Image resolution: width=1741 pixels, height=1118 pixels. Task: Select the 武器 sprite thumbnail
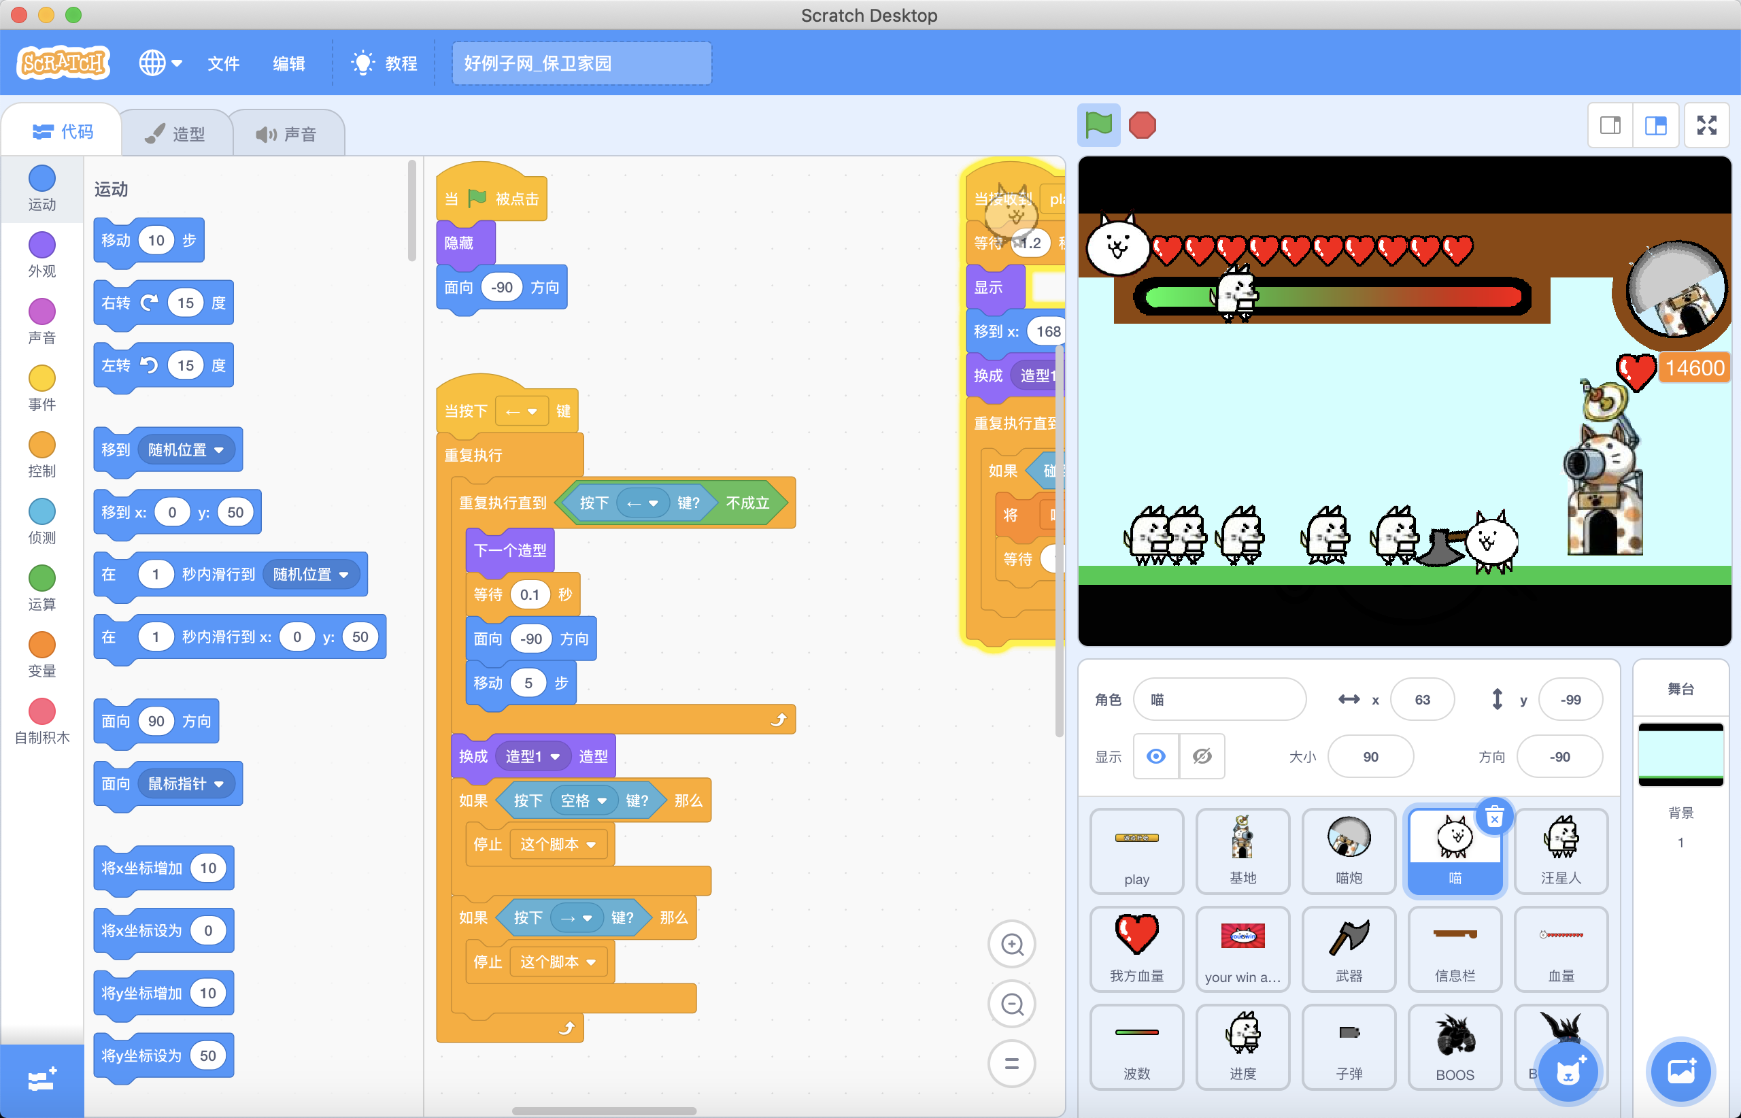[1348, 949]
